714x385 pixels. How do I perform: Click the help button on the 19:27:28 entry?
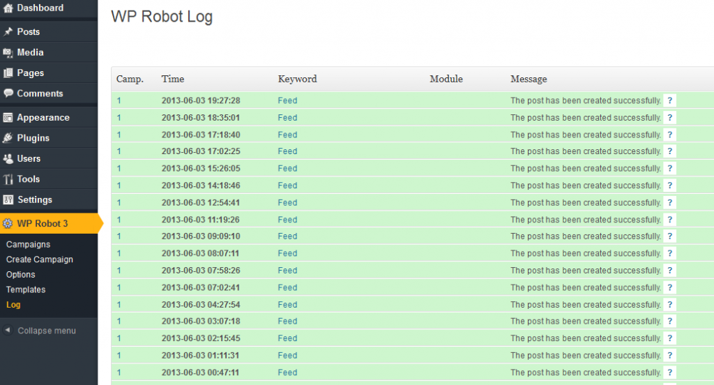point(669,100)
